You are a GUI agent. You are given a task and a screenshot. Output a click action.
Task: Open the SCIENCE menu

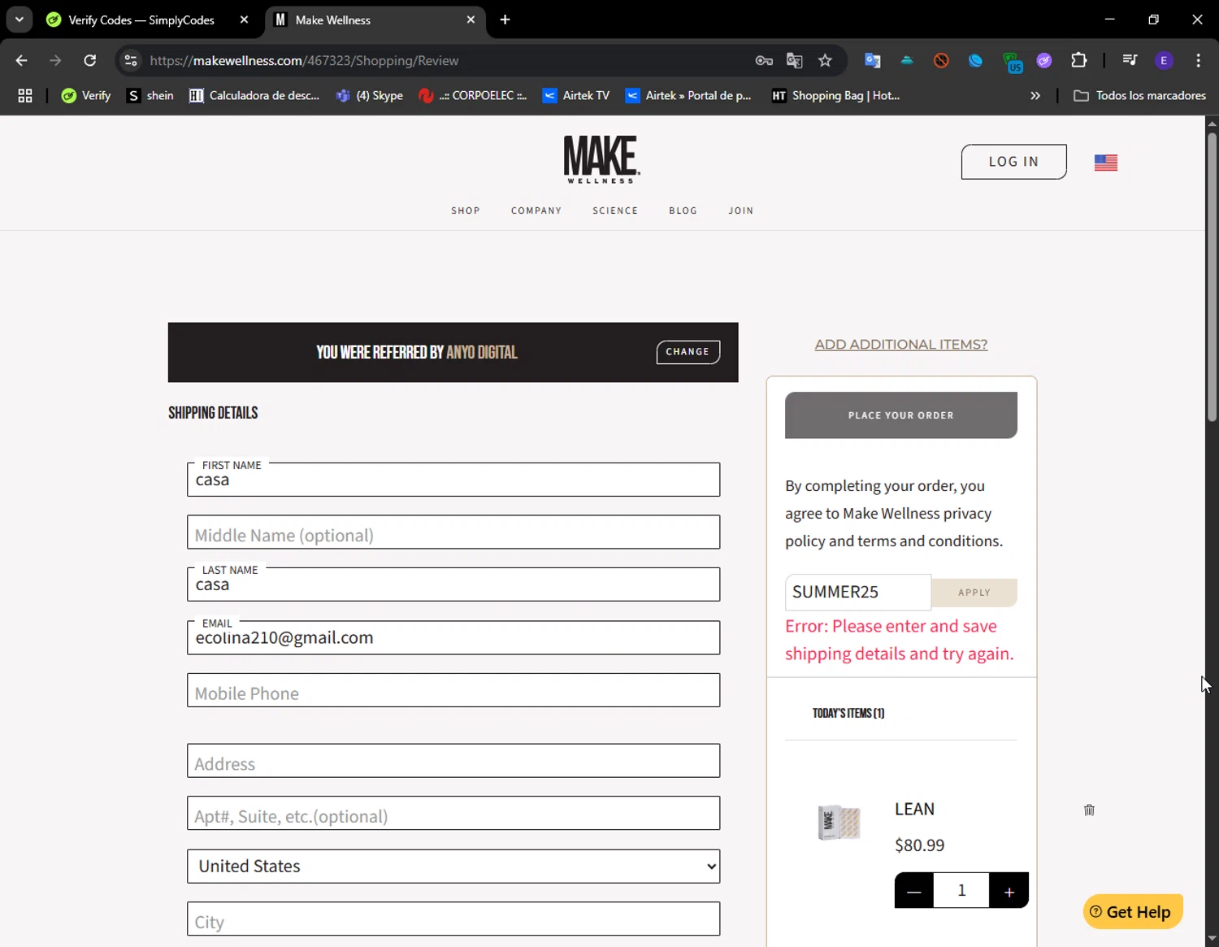pos(615,211)
